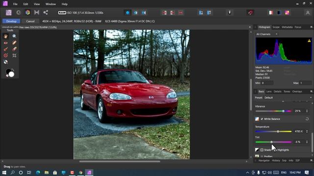Click the second blue sync toolbar icon
Screen dimensions: 314x176
pyautogui.click(x=209, y=13)
